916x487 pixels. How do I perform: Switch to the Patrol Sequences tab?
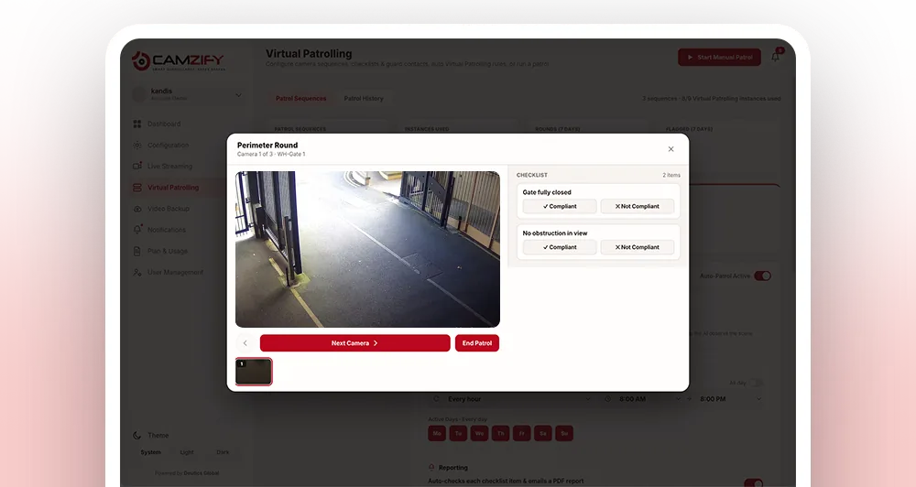point(300,99)
